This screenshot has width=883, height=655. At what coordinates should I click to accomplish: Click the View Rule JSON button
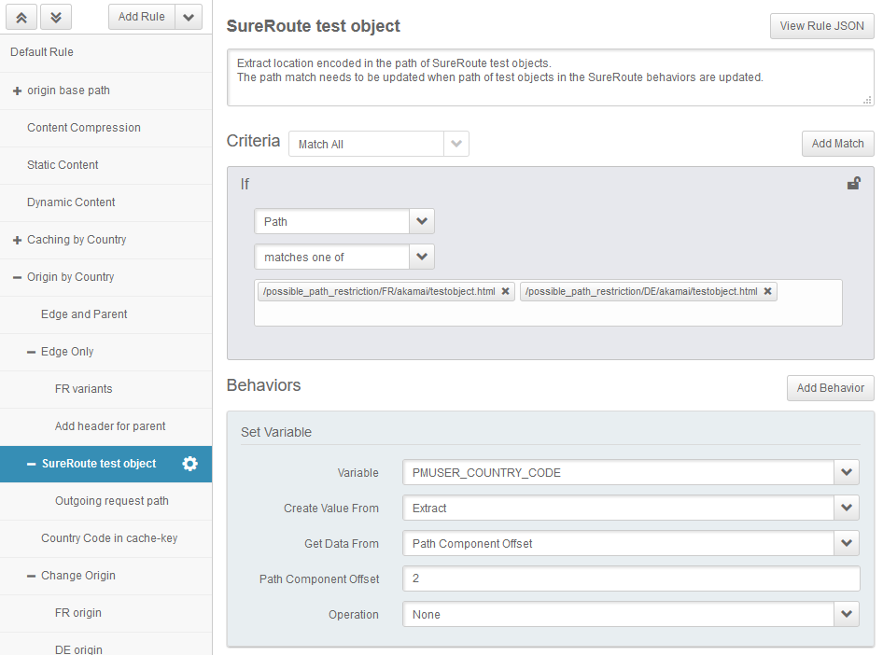[x=821, y=26]
